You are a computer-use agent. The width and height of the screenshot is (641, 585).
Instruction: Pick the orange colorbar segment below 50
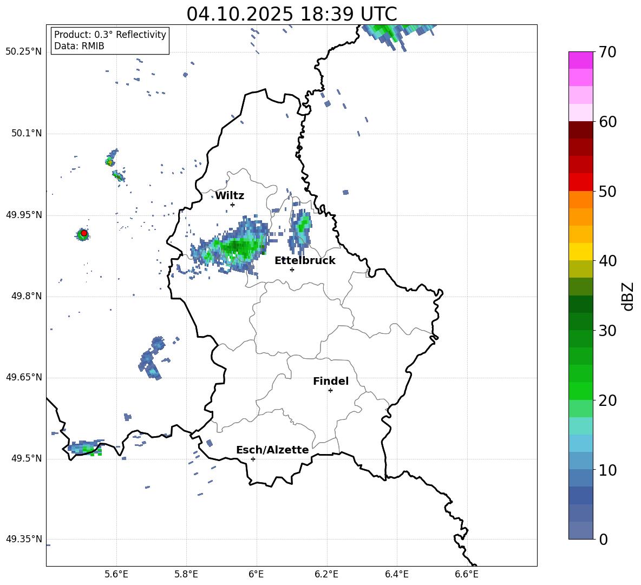click(x=581, y=199)
